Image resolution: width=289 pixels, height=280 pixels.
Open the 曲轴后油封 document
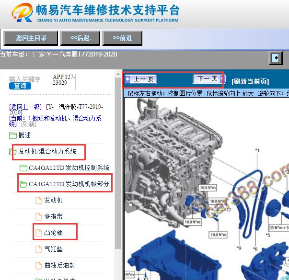point(59,265)
